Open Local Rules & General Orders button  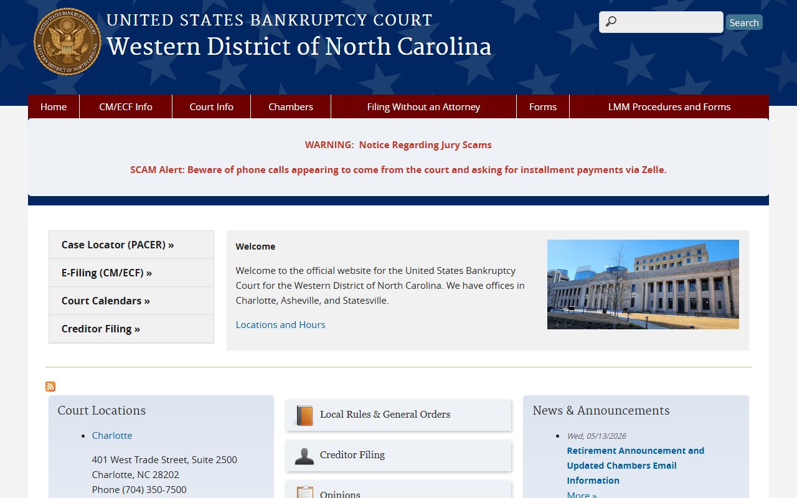(398, 415)
